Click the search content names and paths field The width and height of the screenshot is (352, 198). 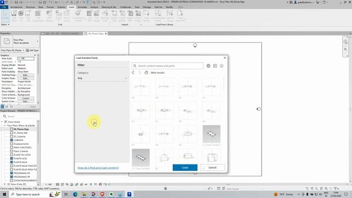click(x=167, y=66)
